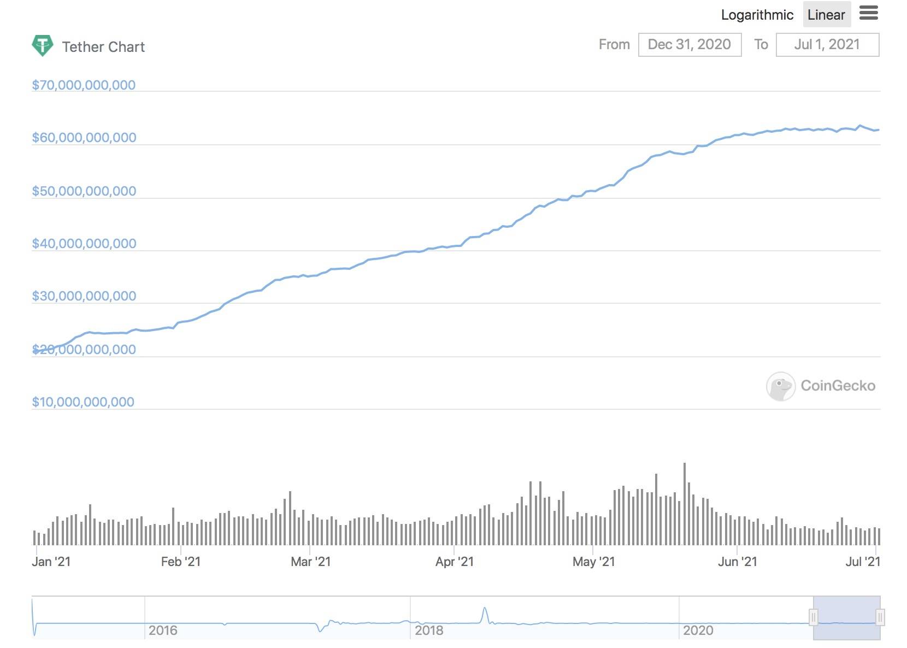Screen dimensions: 907x648
Task: Click 2020 in the navigator timeline
Action: [x=698, y=631]
